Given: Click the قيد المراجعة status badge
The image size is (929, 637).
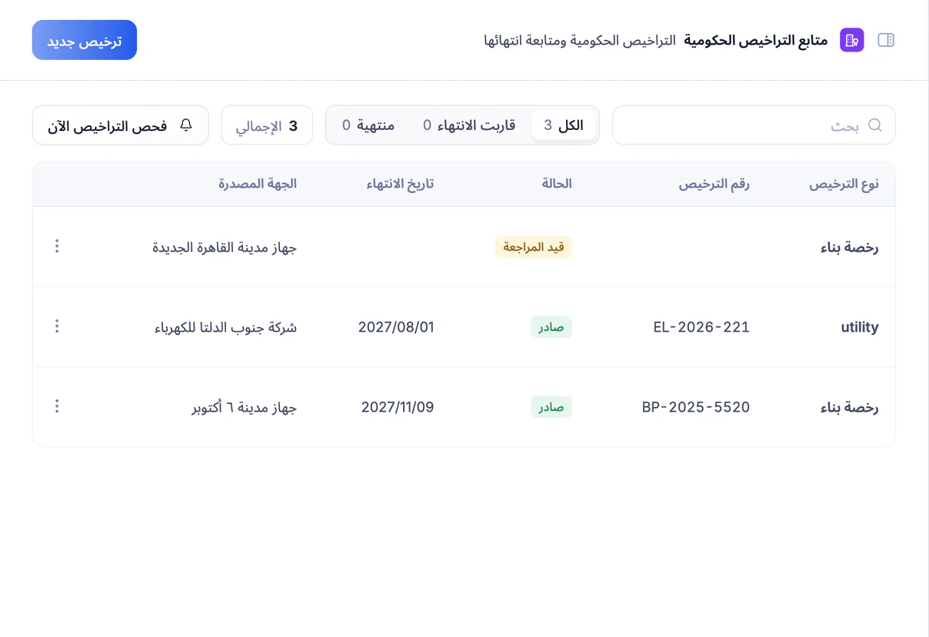Looking at the screenshot, I should pos(534,247).
